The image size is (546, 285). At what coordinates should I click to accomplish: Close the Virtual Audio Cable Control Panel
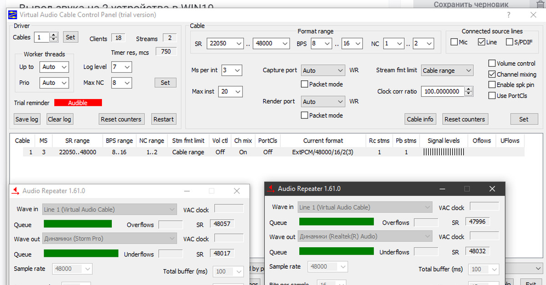(533, 15)
